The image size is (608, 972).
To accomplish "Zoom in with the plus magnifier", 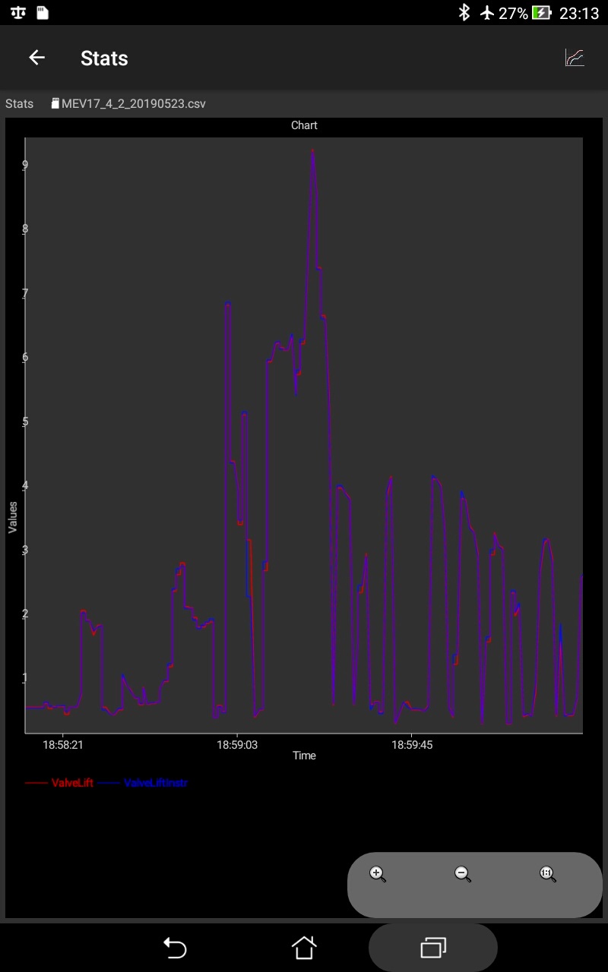I will point(378,874).
